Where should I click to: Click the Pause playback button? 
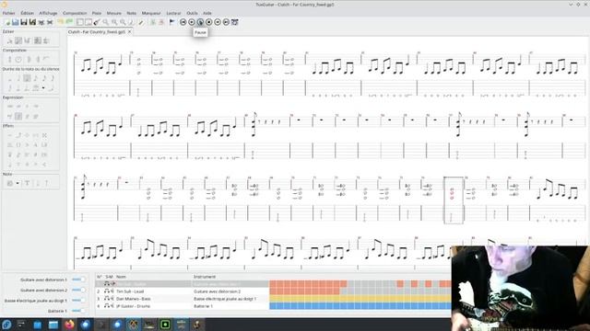[200, 22]
